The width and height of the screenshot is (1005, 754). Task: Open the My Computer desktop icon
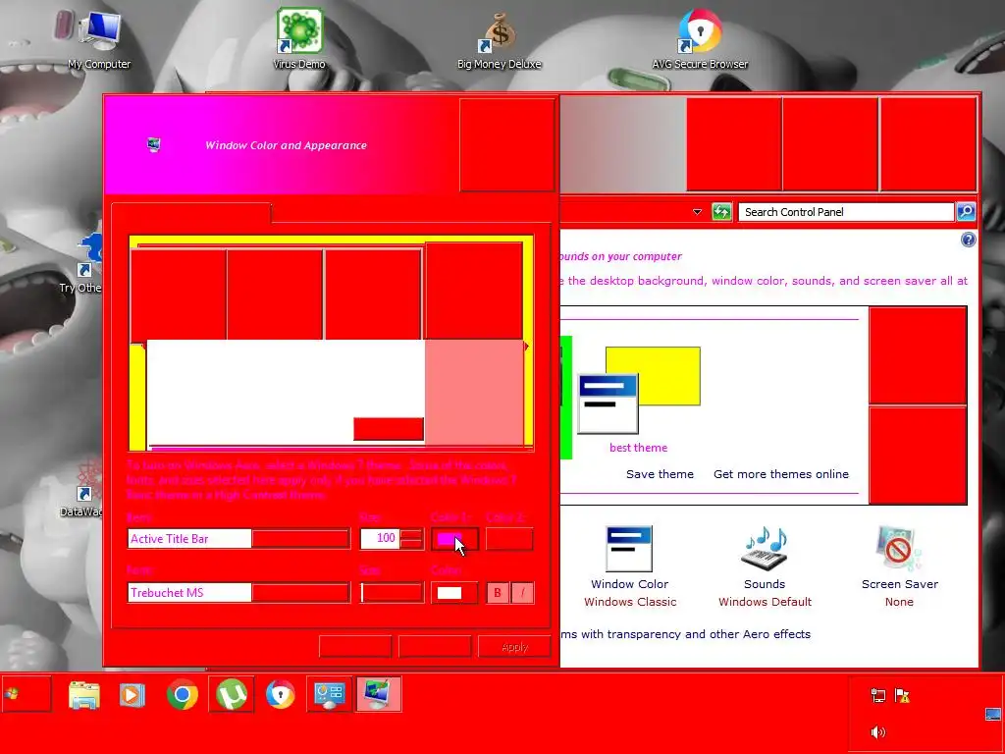(x=99, y=39)
